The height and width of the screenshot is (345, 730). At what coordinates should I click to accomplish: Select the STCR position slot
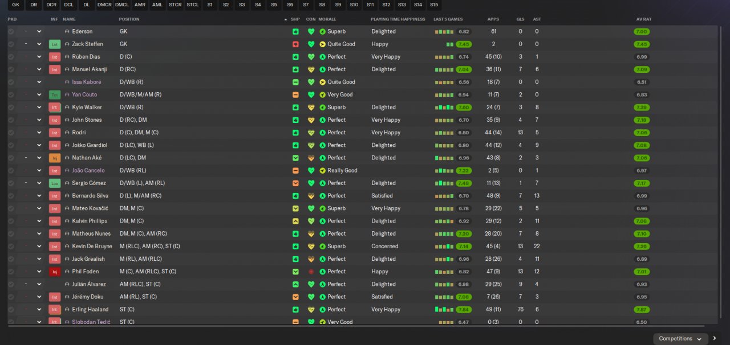pyautogui.click(x=175, y=5)
